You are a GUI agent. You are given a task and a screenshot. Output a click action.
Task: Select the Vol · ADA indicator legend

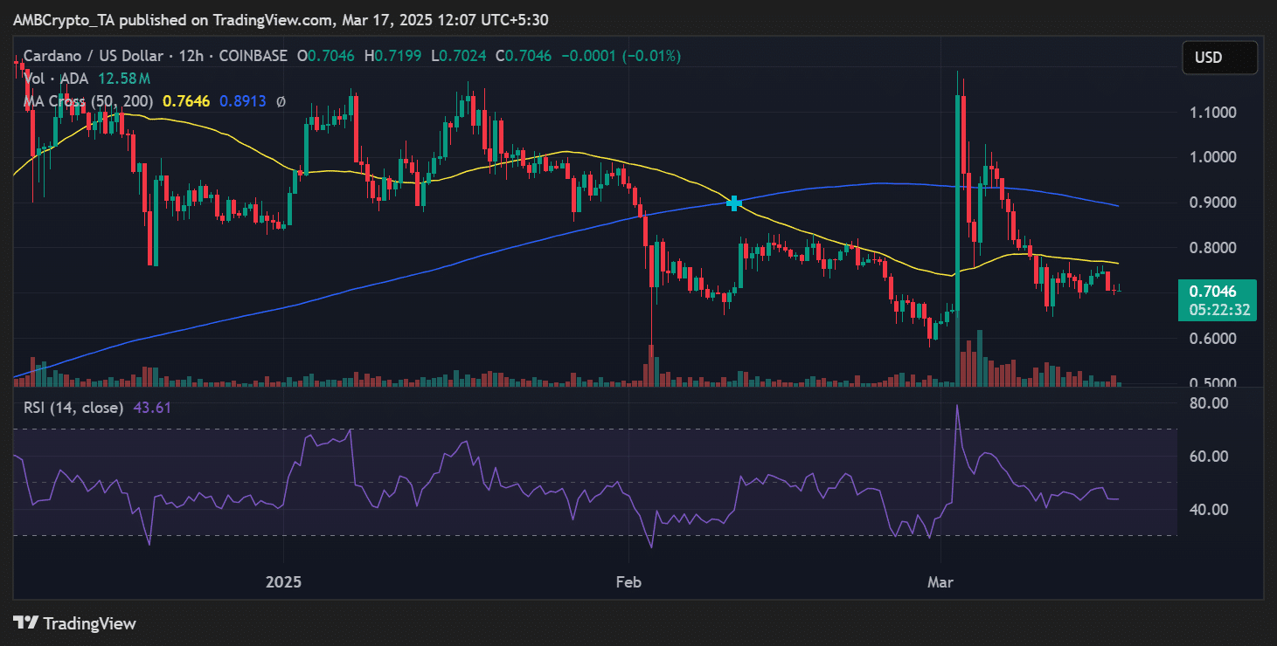click(x=56, y=79)
